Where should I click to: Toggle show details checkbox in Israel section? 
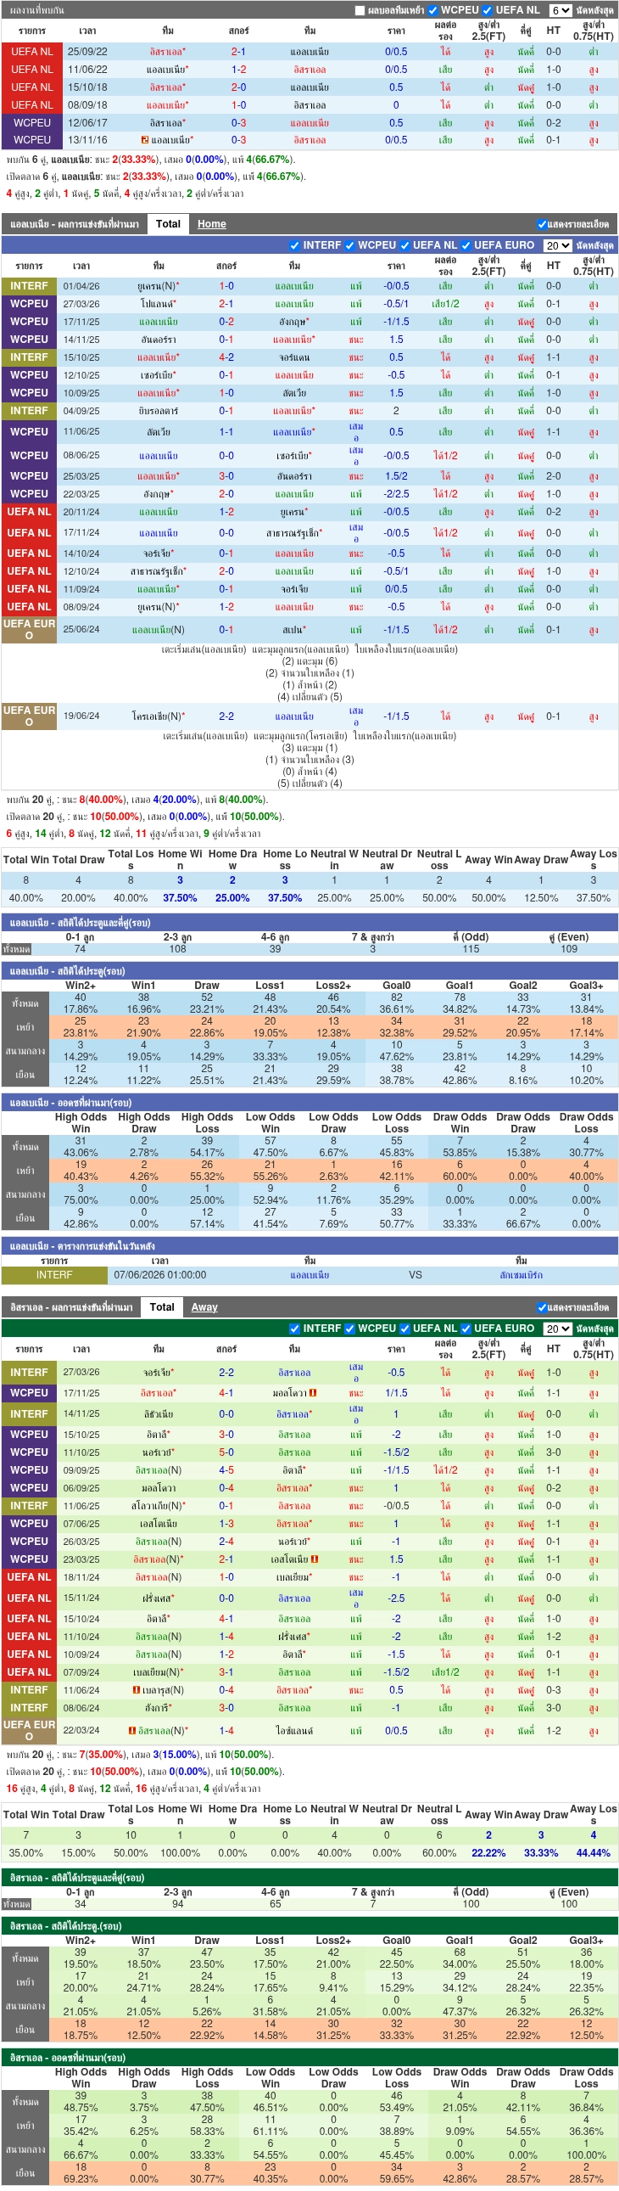pos(542,1307)
